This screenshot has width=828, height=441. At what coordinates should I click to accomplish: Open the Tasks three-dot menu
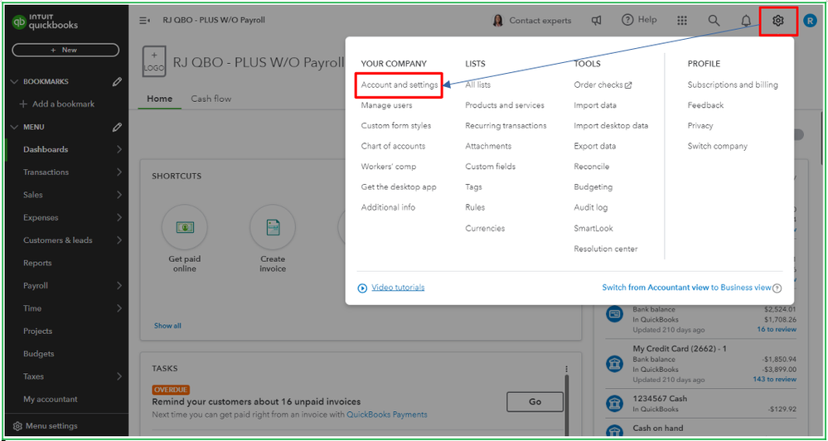(567, 369)
